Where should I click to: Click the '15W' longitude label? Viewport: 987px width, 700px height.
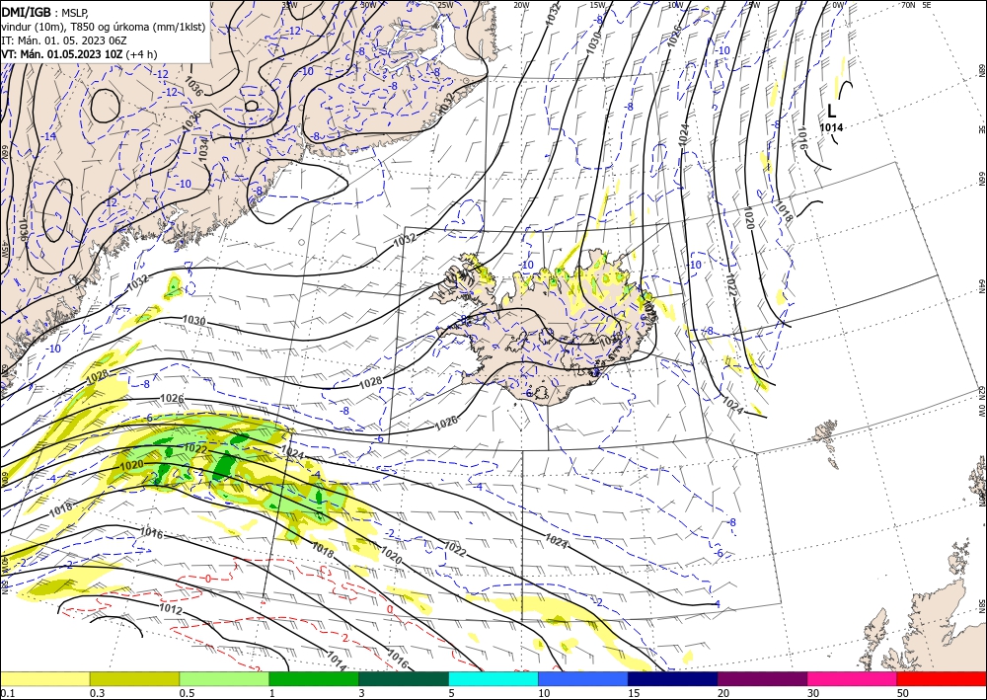598,5
